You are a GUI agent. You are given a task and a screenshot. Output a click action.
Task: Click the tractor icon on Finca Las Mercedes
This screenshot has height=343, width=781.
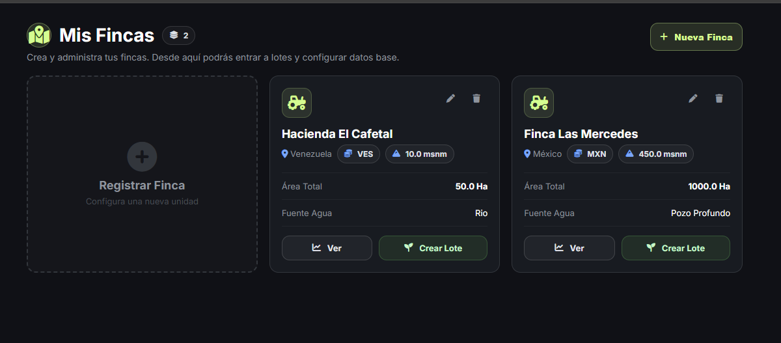coord(539,103)
